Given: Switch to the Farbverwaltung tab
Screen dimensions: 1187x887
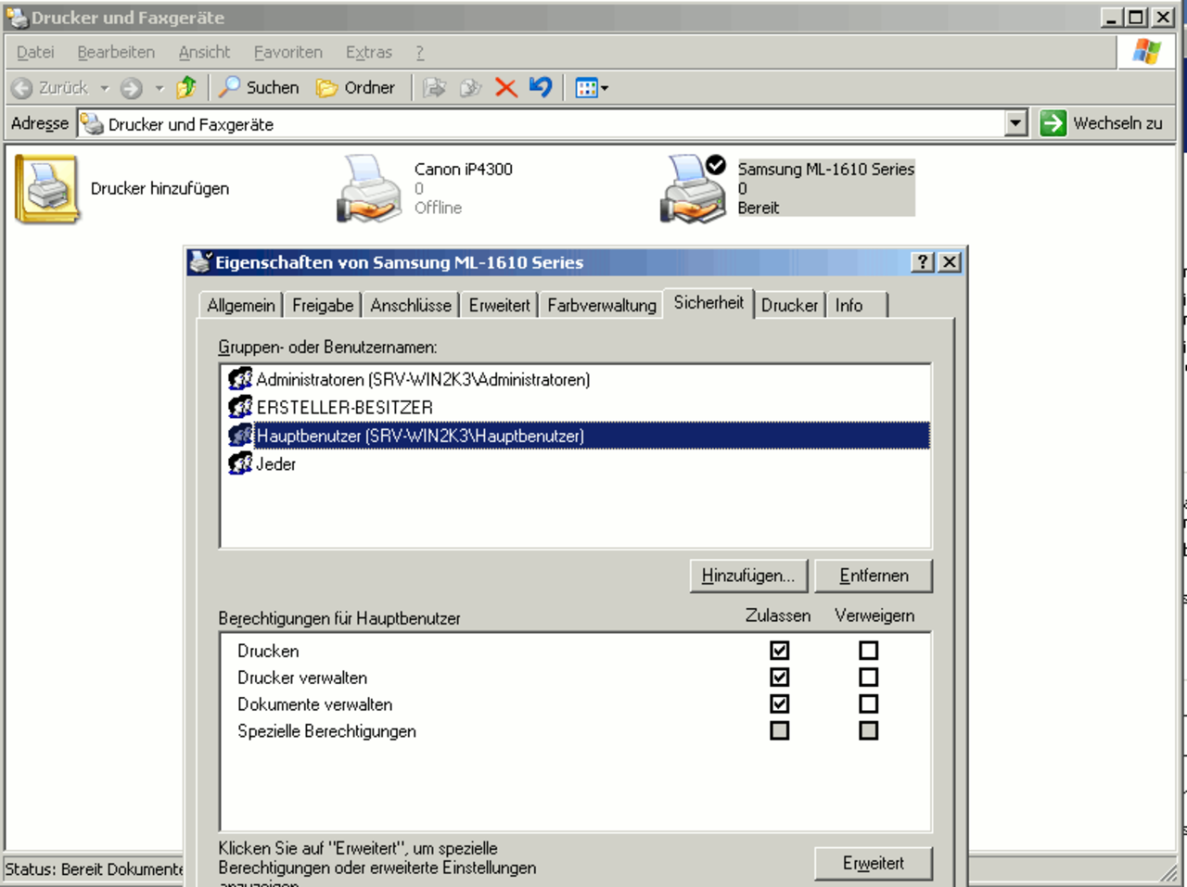Looking at the screenshot, I should click(x=602, y=305).
